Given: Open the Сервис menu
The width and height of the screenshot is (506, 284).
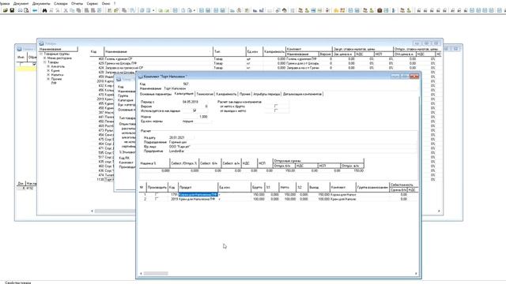Looking at the screenshot, I should point(93,3).
